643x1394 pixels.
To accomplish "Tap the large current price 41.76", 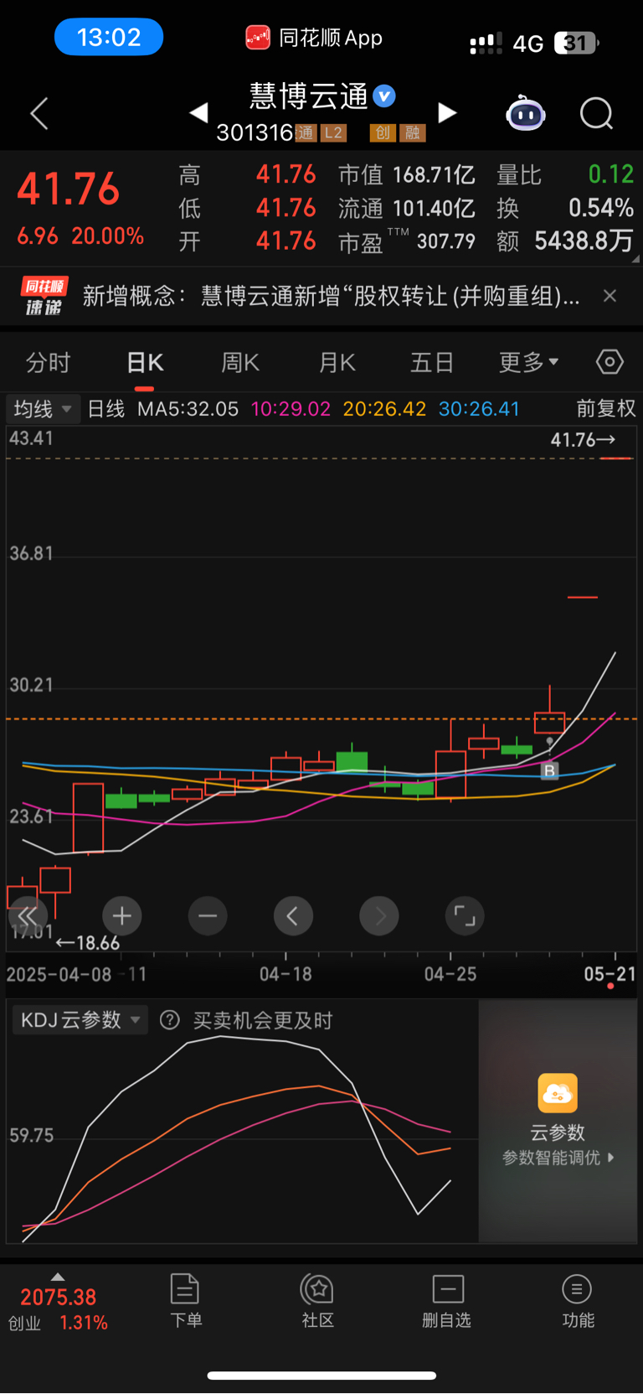I will click(x=69, y=189).
